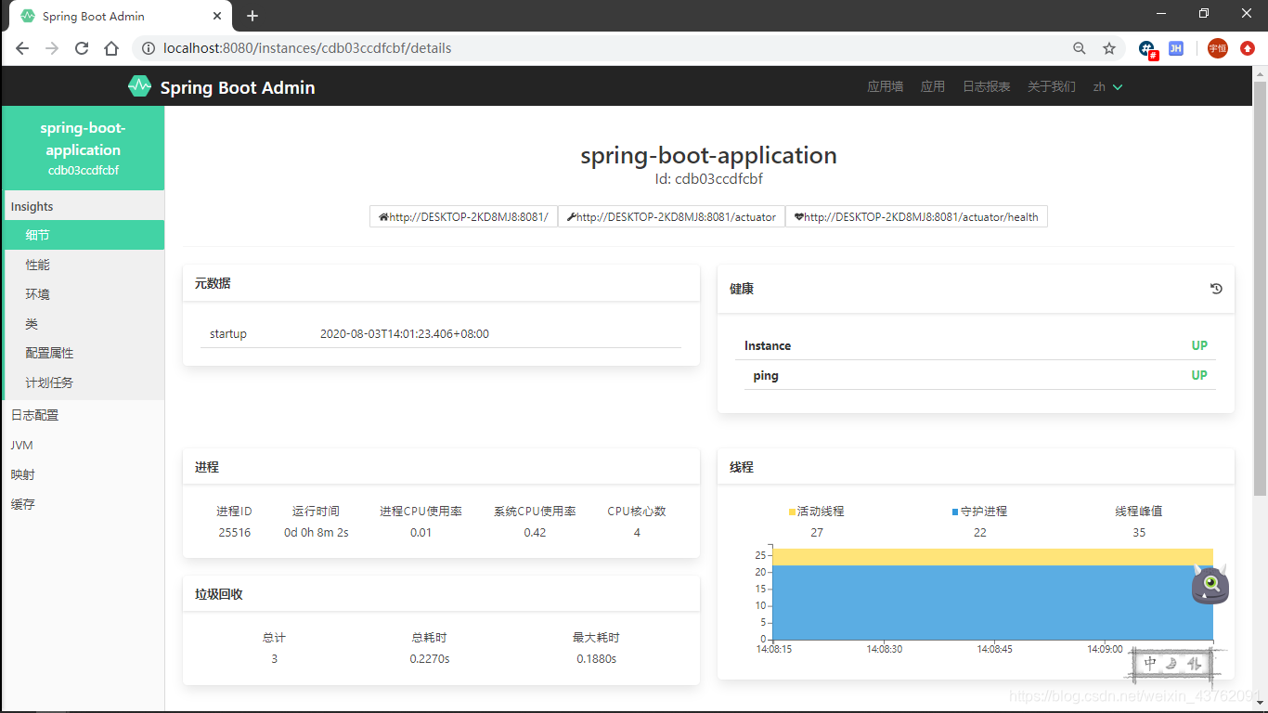Image resolution: width=1268 pixels, height=713 pixels.
Task: Toggle 活动线程 legend yellow swatch
Action: tap(792, 512)
